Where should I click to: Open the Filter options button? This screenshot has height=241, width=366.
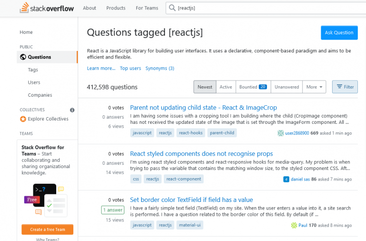[x=345, y=87]
